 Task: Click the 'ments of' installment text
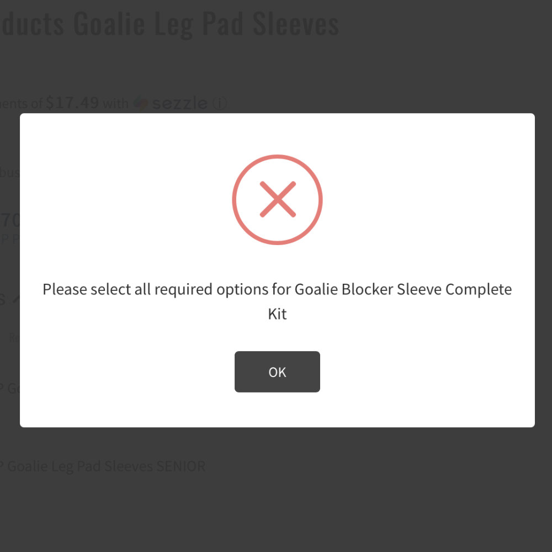pyautogui.click(x=21, y=103)
